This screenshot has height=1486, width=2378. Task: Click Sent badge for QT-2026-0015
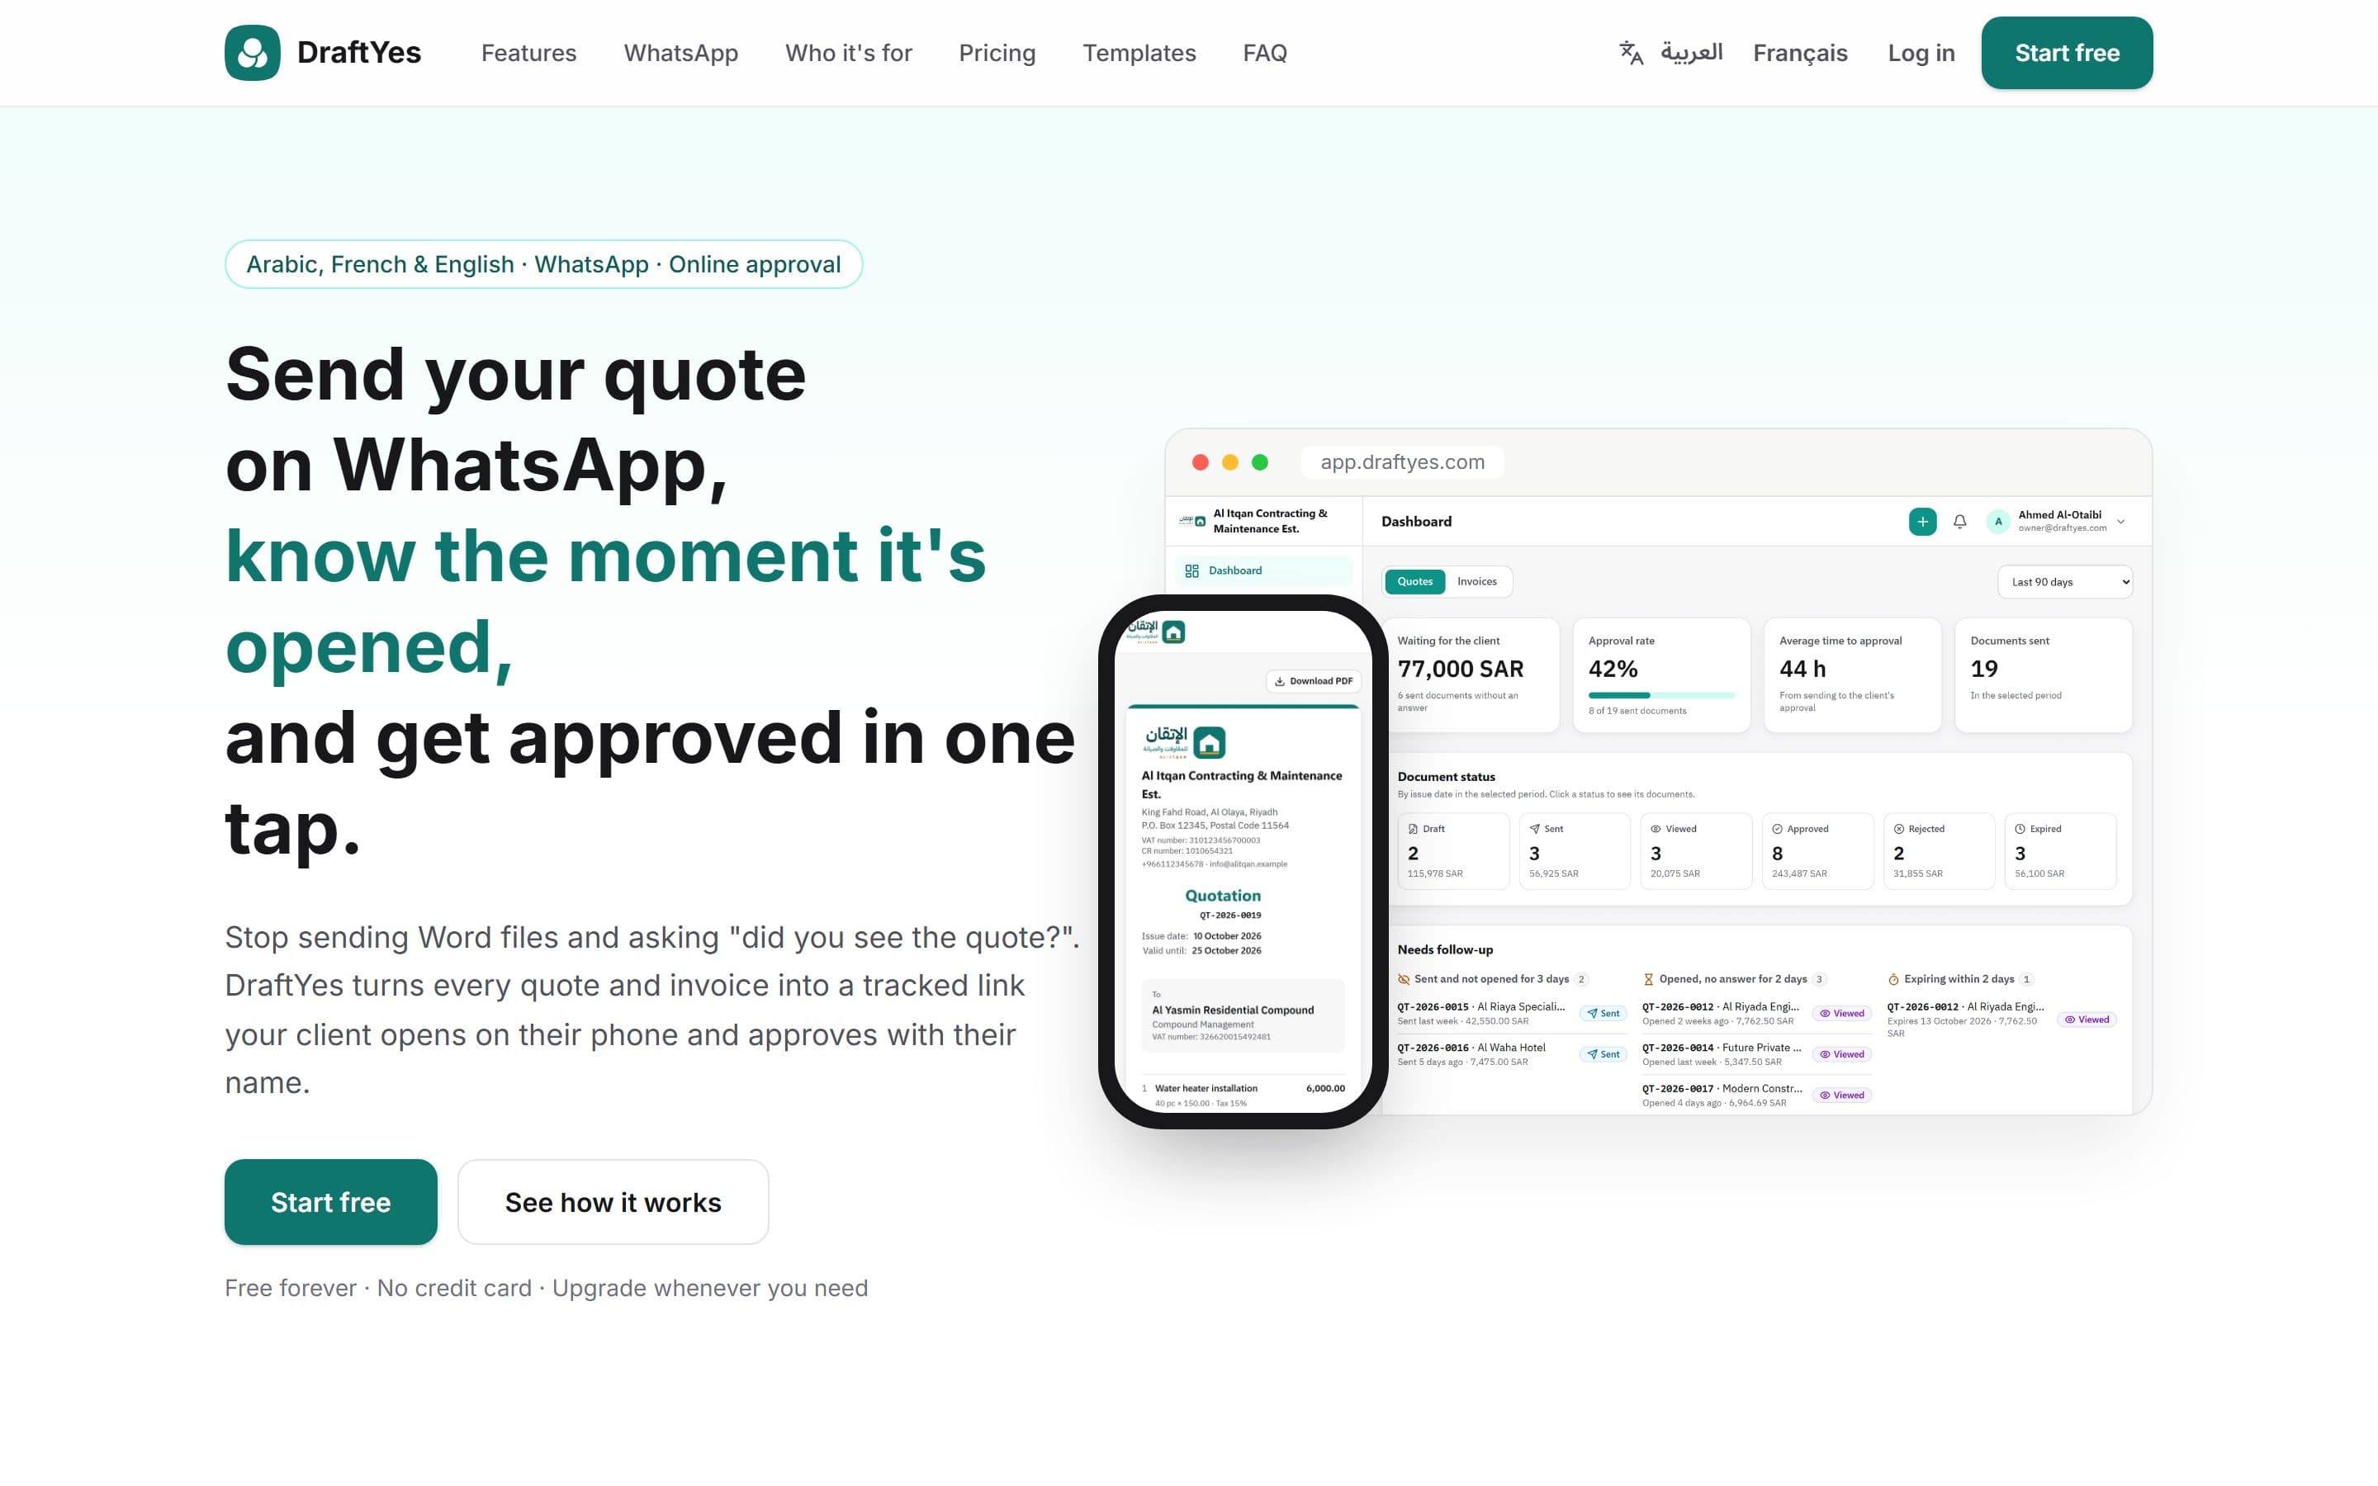[x=1603, y=1013]
